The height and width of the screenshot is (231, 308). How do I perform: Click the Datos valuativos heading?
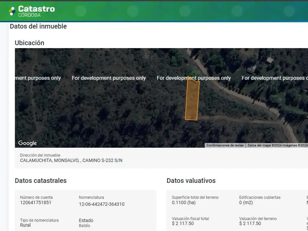[191, 180]
